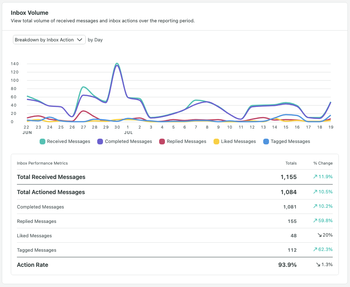Click the Action Rate row label
Image resolution: width=350 pixels, height=287 pixels.
(32, 265)
